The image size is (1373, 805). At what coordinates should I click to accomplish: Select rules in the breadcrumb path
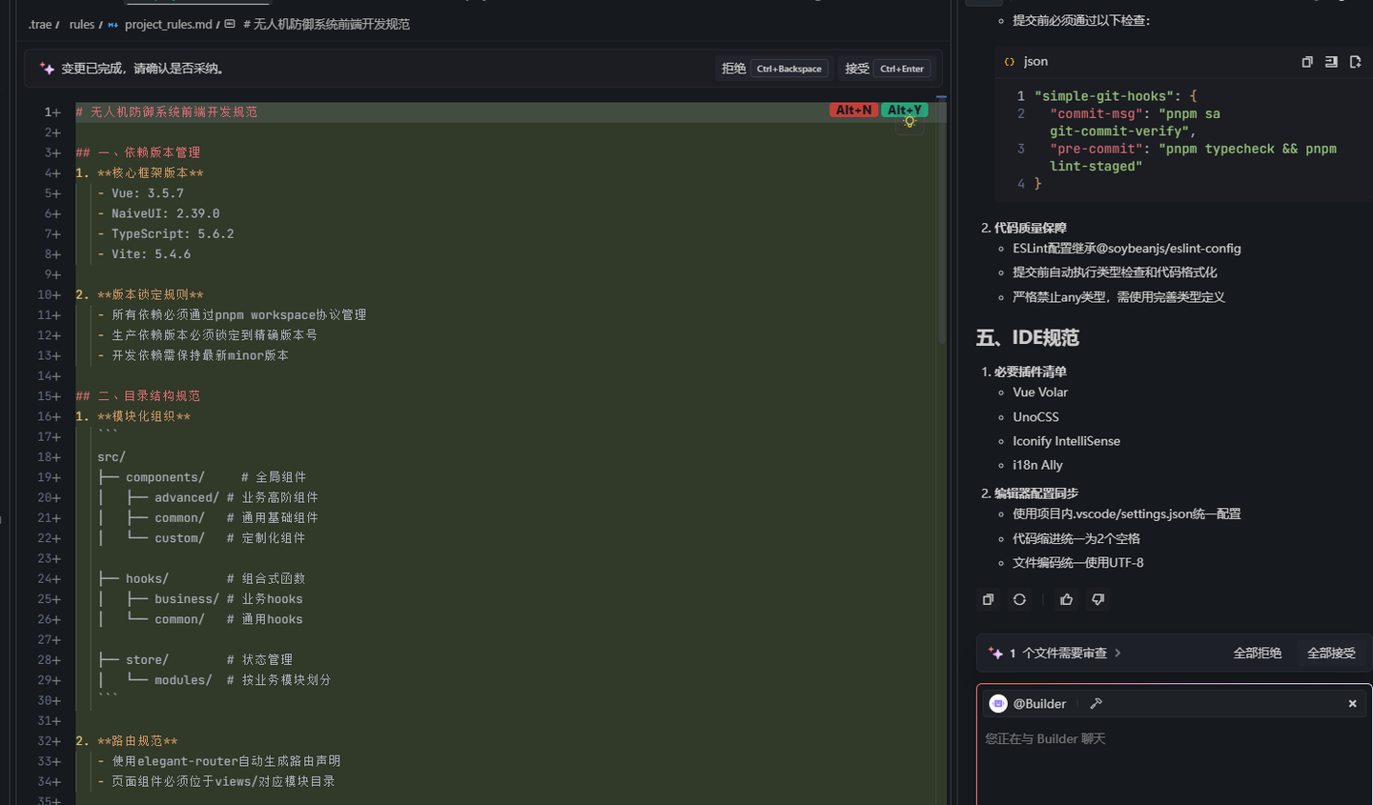click(x=81, y=24)
